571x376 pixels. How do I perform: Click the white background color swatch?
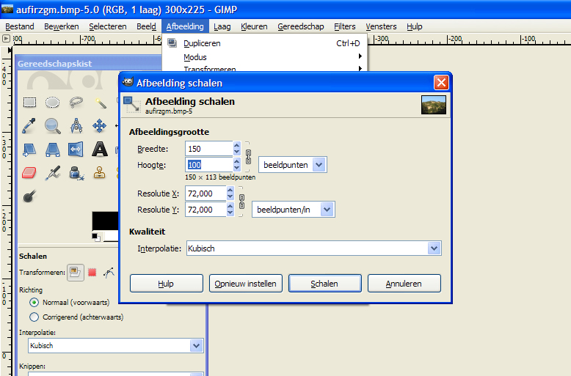111,236
